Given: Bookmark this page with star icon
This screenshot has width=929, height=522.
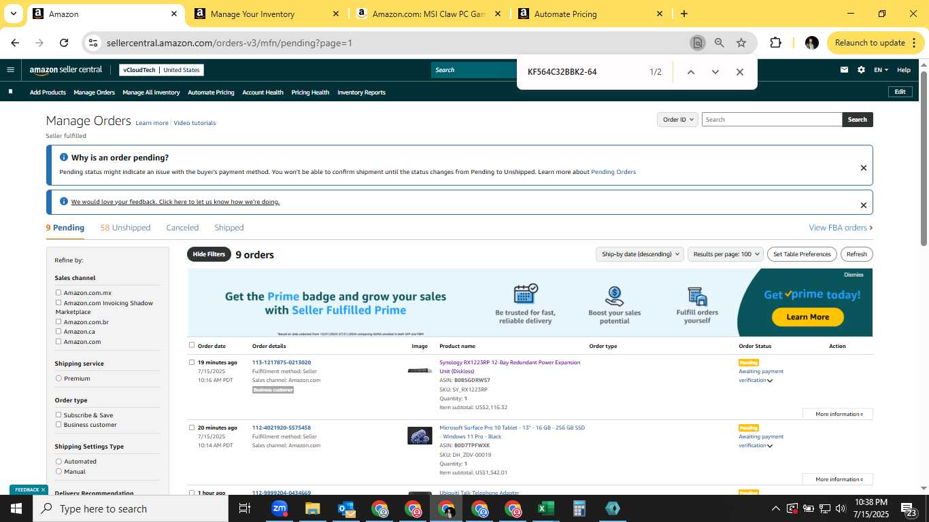Looking at the screenshot, I should (741, 43).
